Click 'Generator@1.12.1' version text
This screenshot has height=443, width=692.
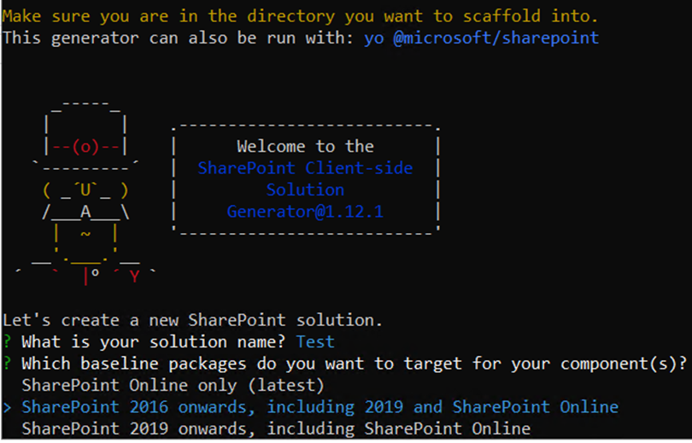305,212
